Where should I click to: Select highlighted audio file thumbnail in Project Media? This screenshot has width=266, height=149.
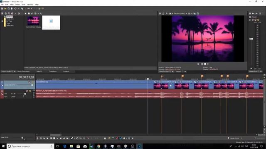pos(51,22)
